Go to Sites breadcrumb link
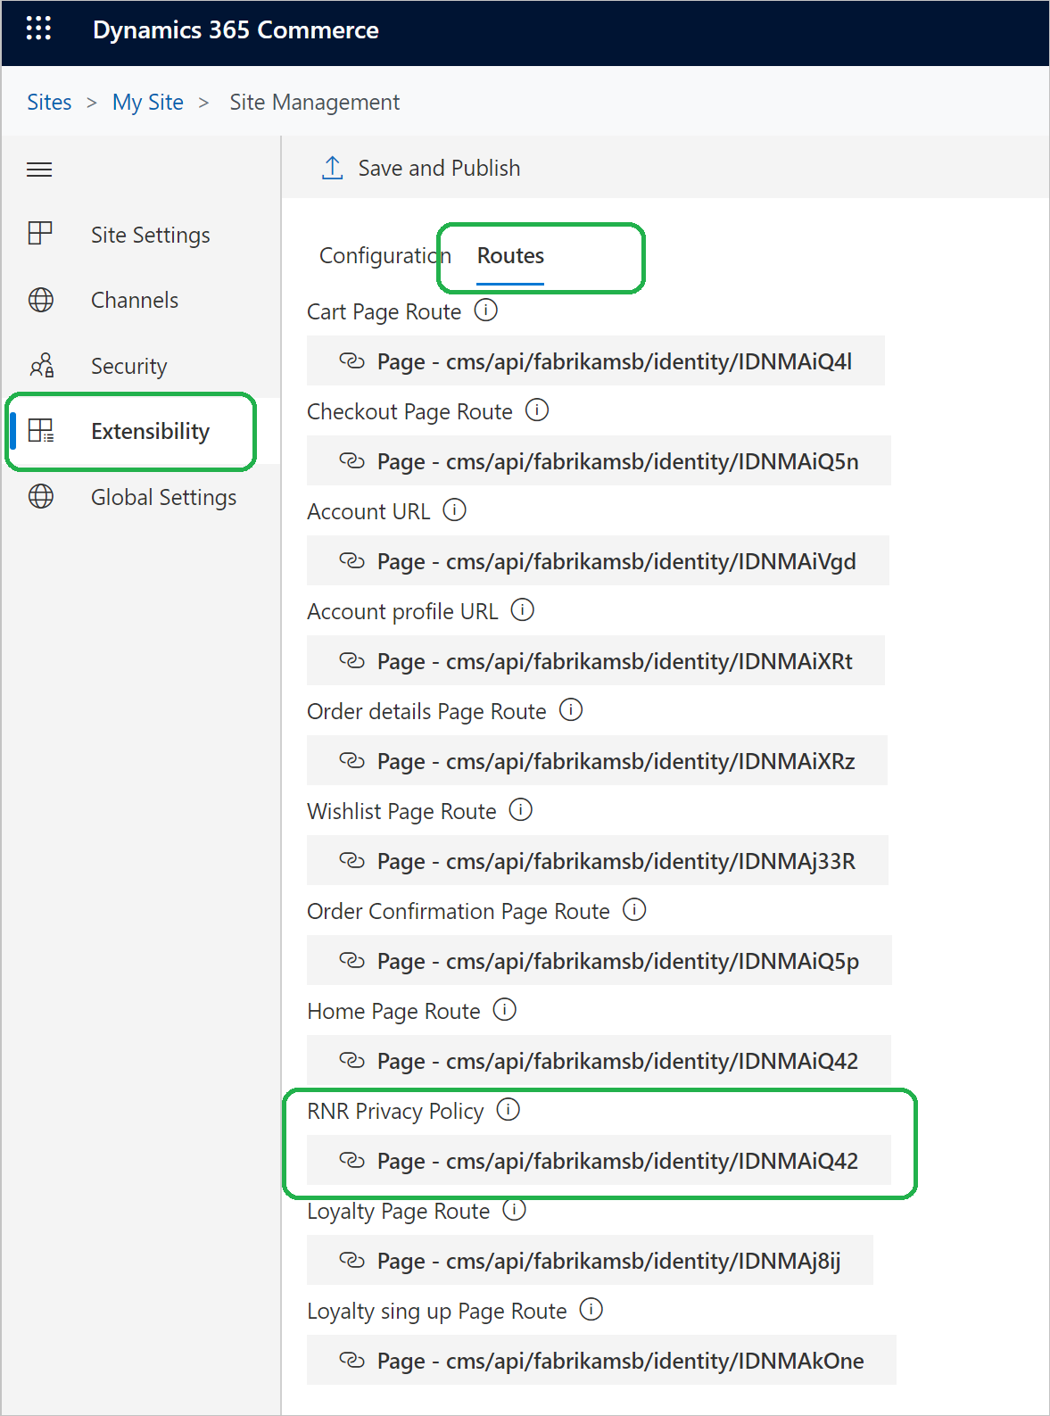Image resolution: width=1050 pixels, height=1416 pixels. [x=49, y=102]
